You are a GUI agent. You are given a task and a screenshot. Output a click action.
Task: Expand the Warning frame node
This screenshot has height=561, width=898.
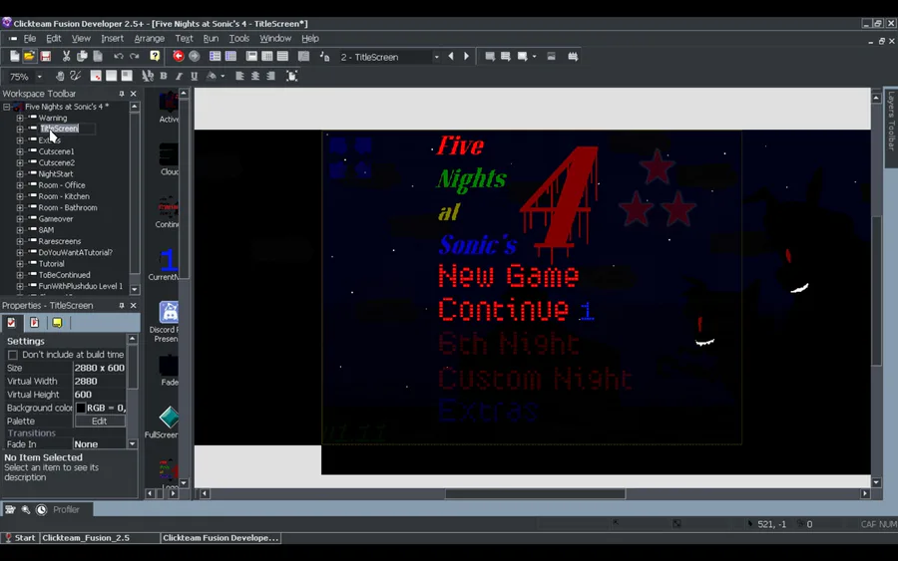(20, 118)
